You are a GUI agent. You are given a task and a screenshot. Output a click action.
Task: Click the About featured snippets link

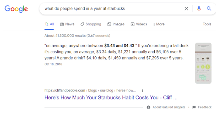tap(169, 107)
